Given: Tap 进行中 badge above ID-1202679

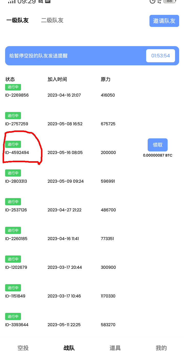Looking at the screenshot, I should tap(13, 259).
